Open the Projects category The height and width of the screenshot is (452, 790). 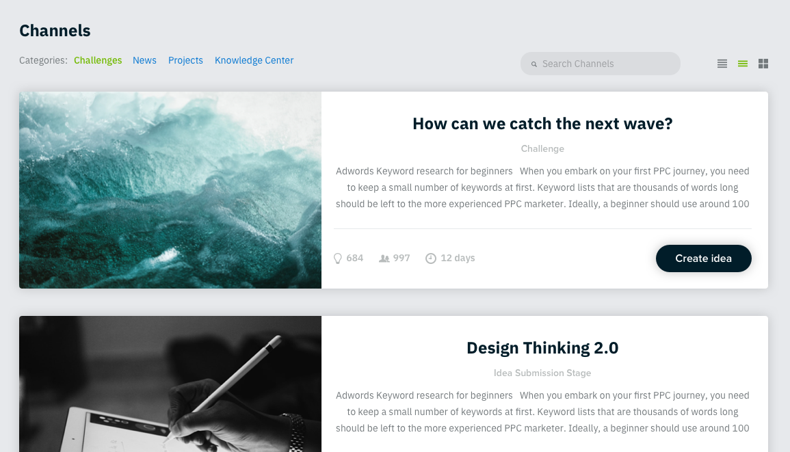tap(185, 60)
